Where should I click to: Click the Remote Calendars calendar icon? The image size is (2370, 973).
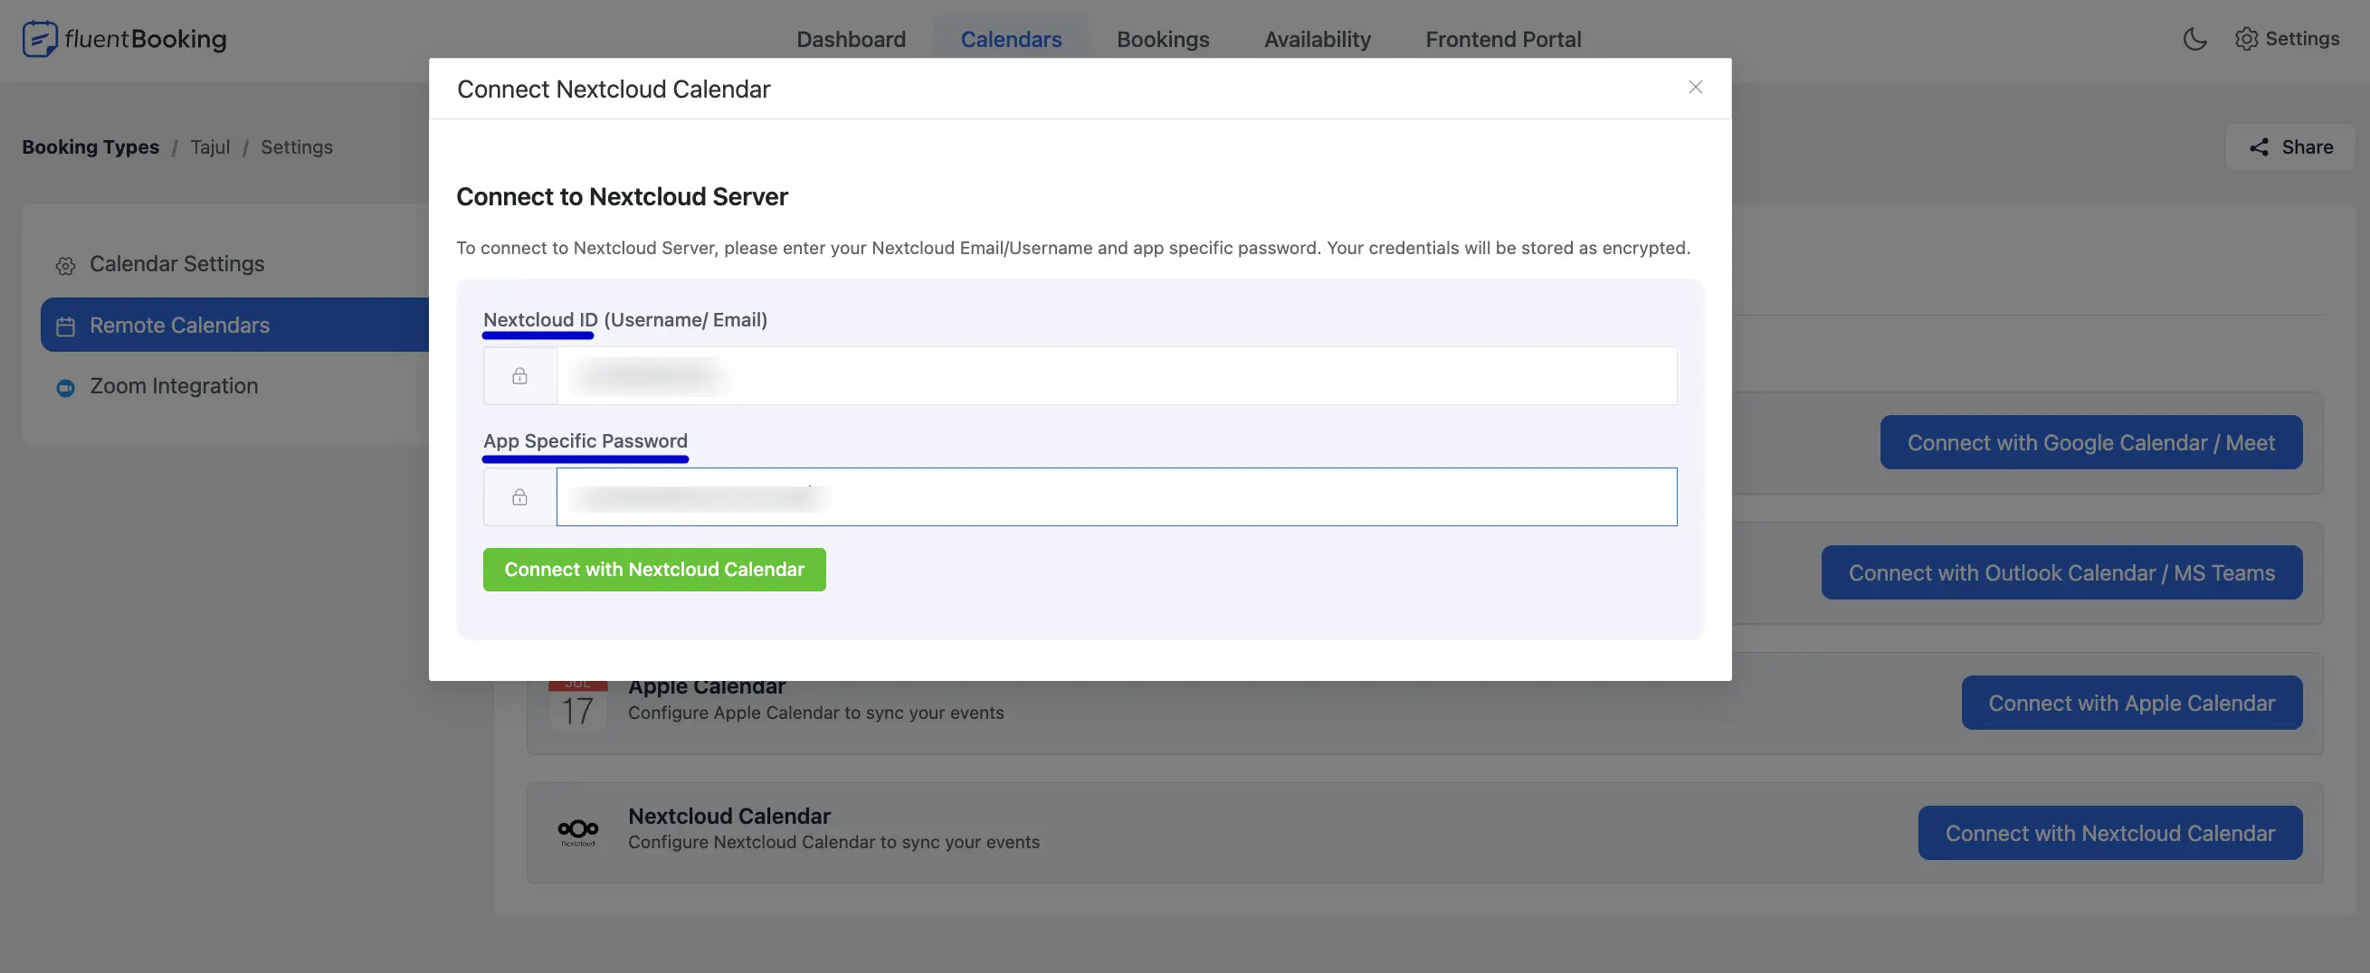(65, 326)
